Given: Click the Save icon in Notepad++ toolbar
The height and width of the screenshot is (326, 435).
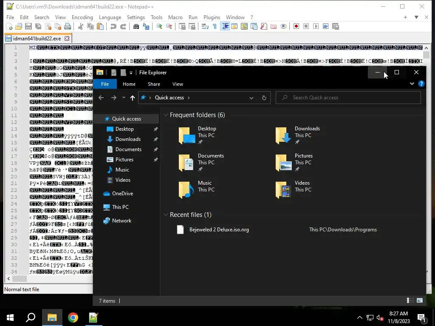Looking at the screenshot, I should coord(28,26).
